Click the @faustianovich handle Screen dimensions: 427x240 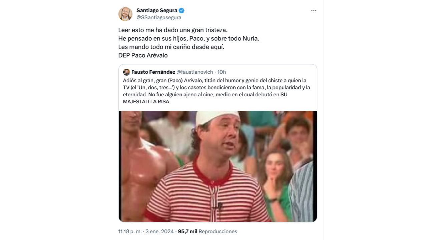tap(194, 72)
